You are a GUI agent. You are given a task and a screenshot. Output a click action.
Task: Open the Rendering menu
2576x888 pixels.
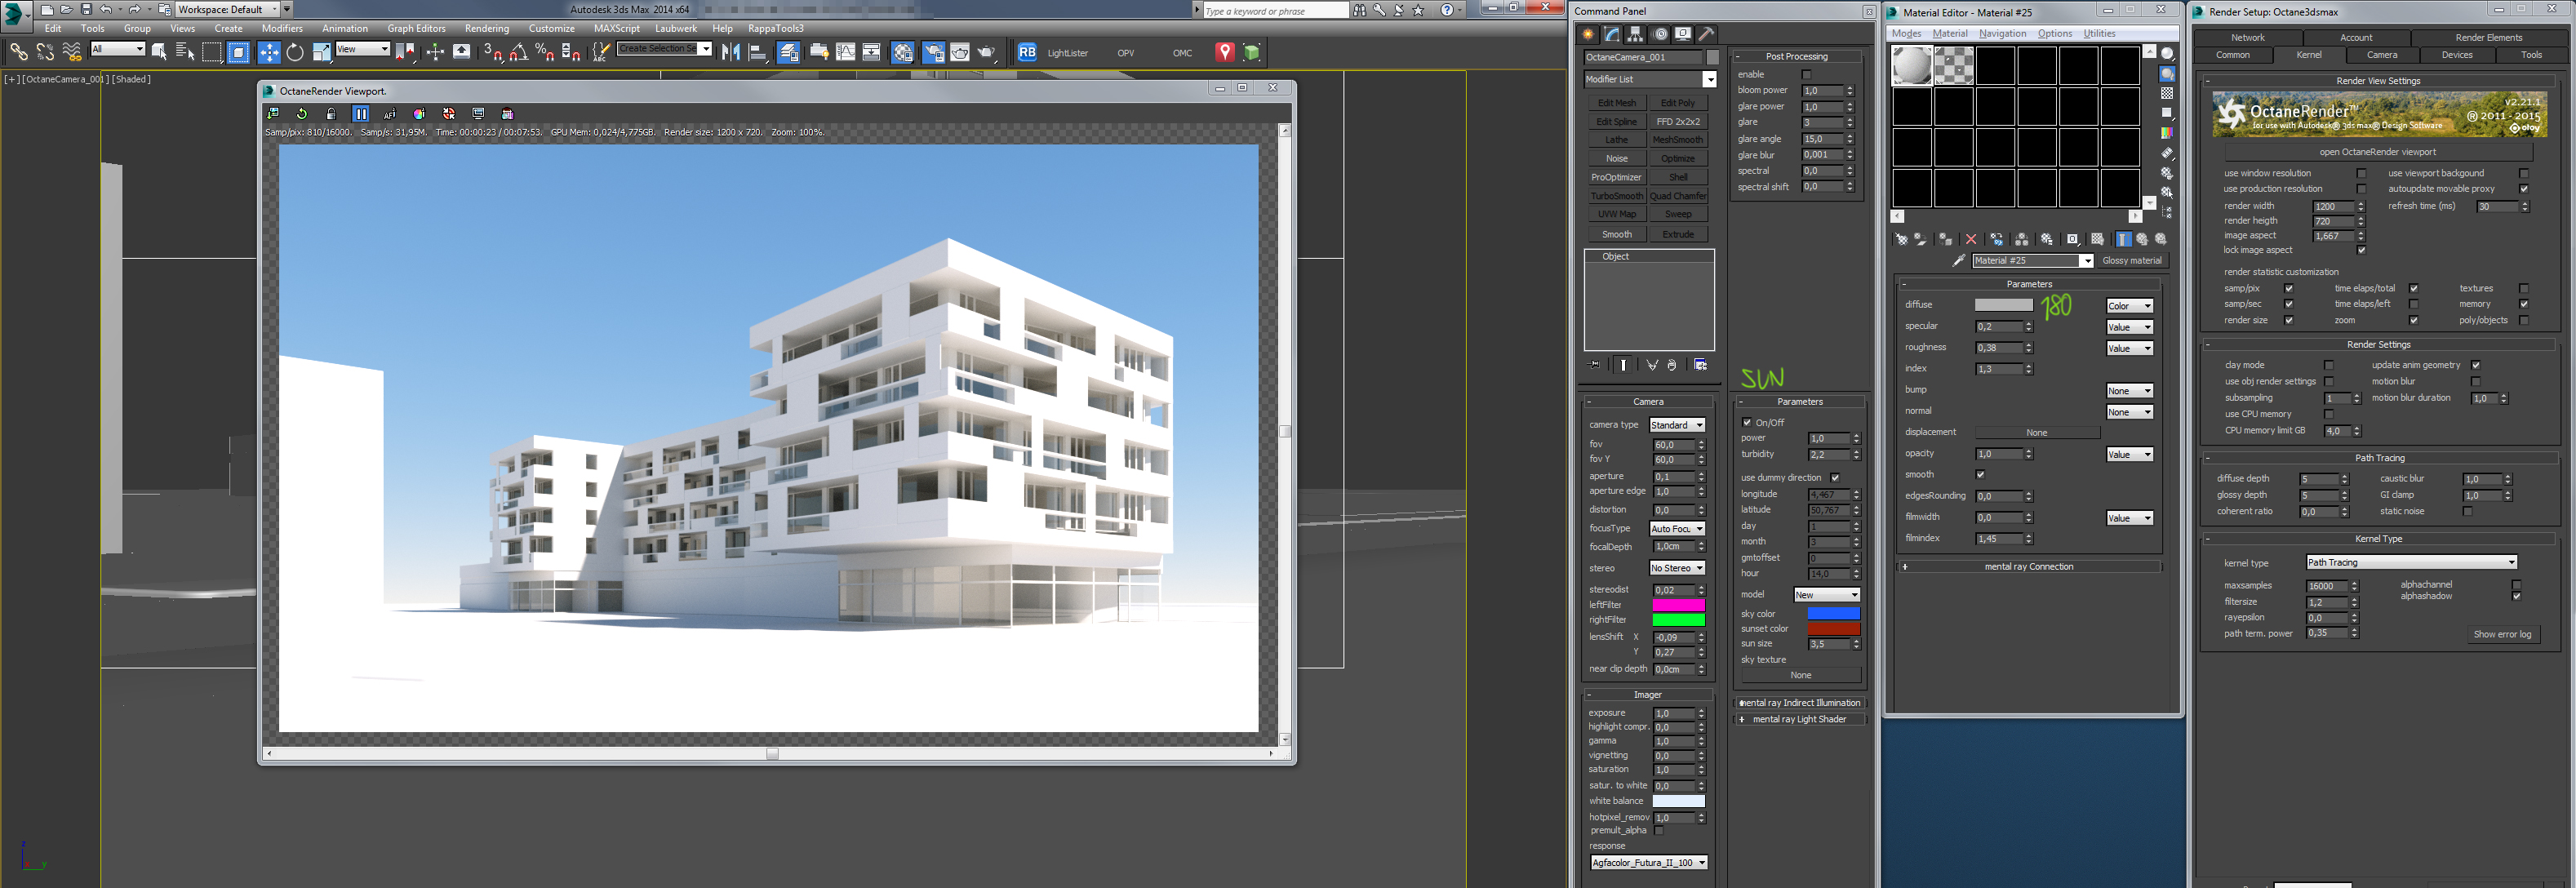coord(487,28)
